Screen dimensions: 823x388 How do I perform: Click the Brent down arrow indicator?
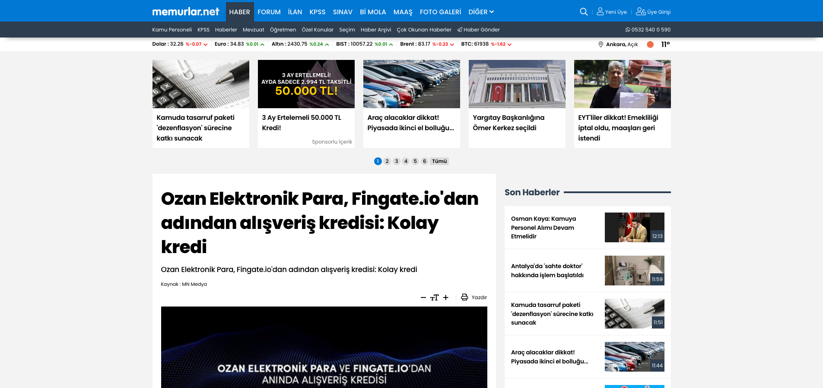[x=452, y=44]
